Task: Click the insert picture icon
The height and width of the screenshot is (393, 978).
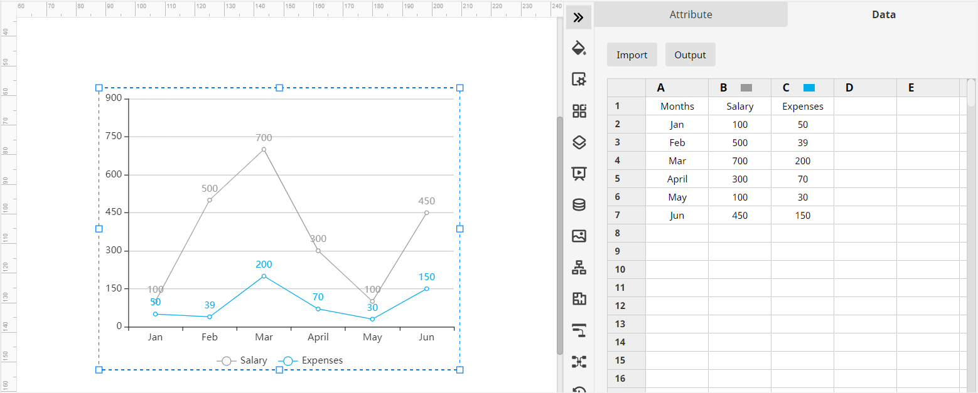Action: pos(578,236)
